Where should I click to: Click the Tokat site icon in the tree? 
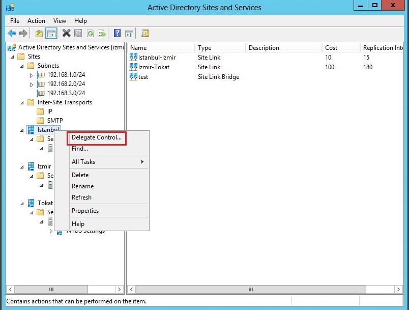(x=31, y=203)
